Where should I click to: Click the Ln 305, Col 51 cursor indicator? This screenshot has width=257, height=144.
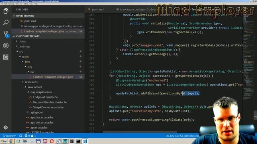(182, 136)
